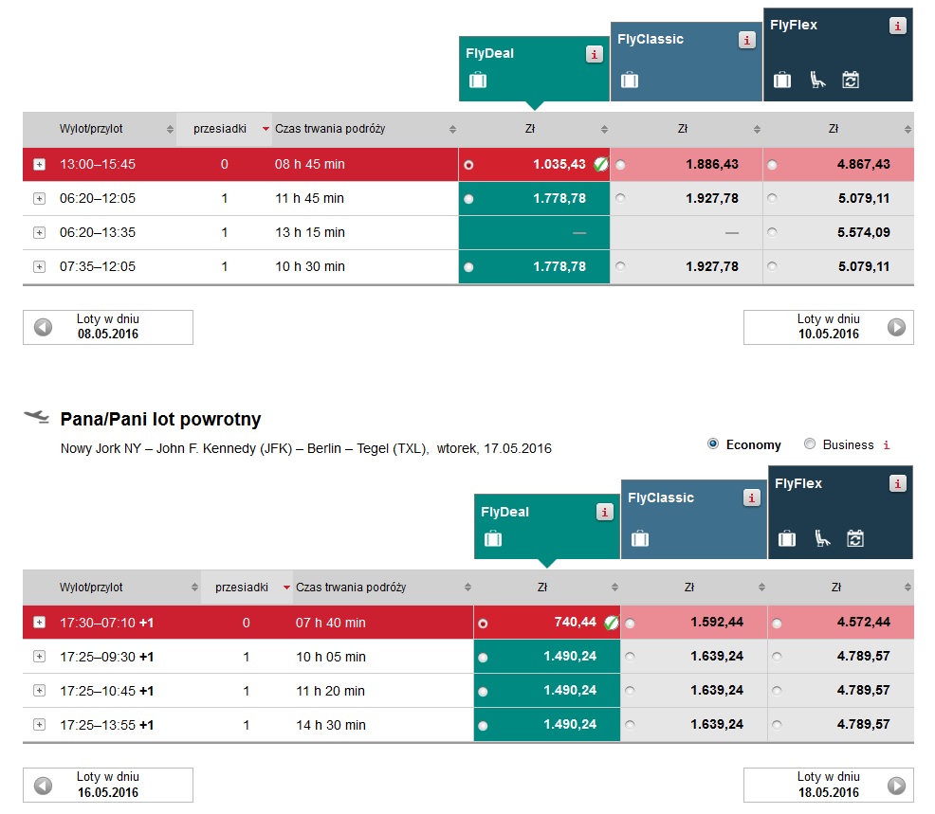Go to previous day flights 08.05.2016
The image size is (935, 814).
point(108,327)
